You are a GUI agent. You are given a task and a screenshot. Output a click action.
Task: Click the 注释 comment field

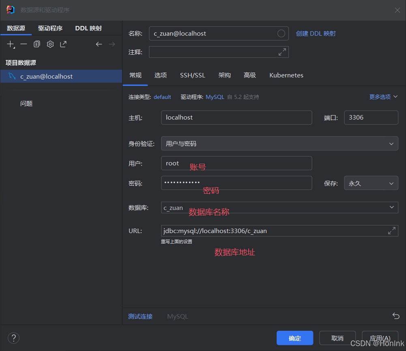[219, 52]
